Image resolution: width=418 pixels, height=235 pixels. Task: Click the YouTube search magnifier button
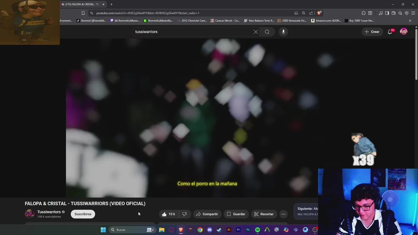[267, 32]
